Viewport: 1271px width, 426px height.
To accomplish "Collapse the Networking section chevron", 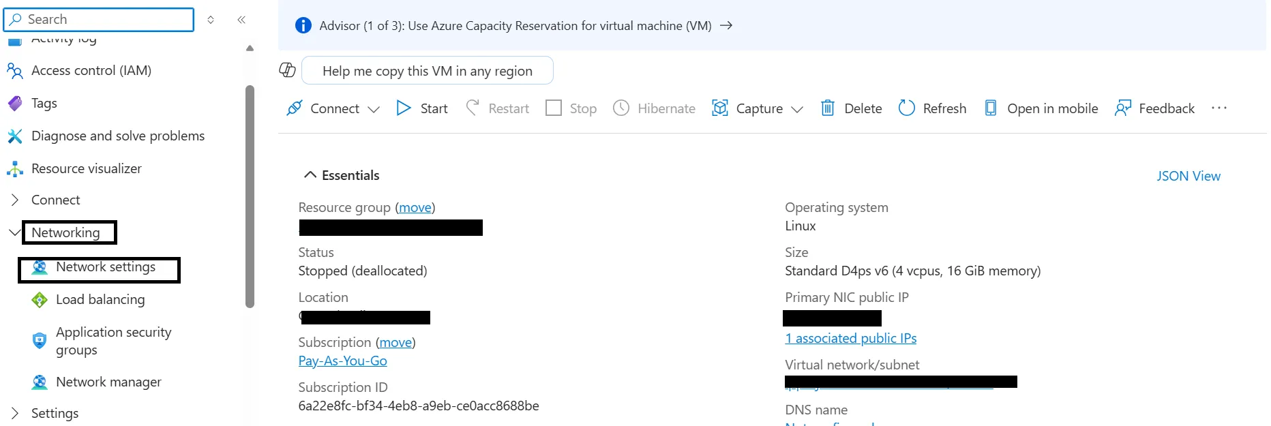I will 14,232.
